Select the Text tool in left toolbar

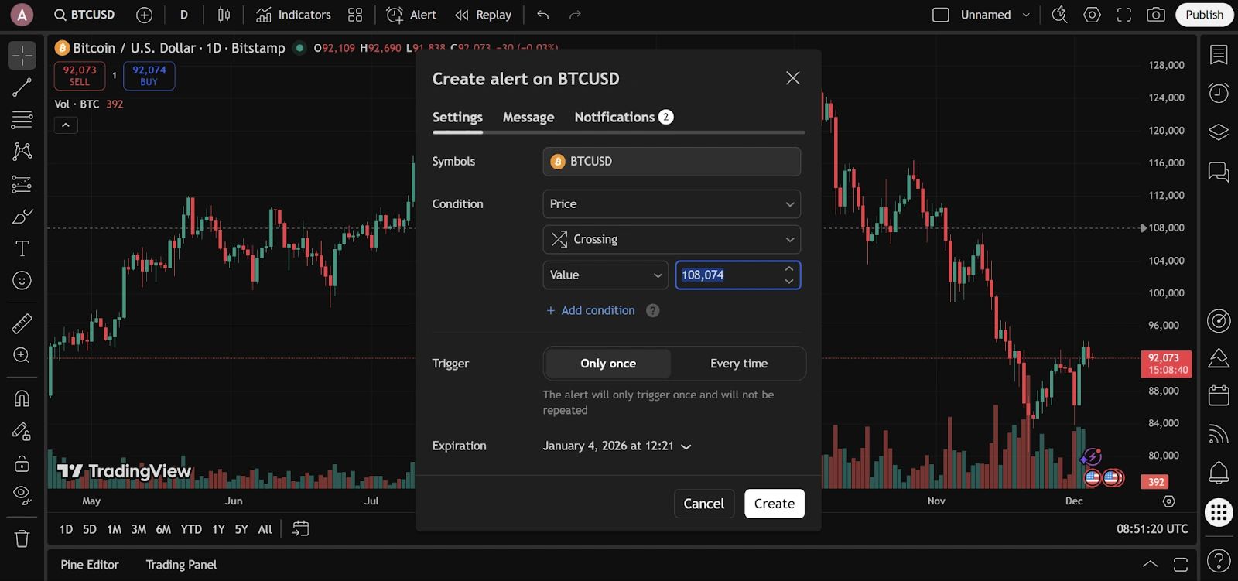pos(22,248)
